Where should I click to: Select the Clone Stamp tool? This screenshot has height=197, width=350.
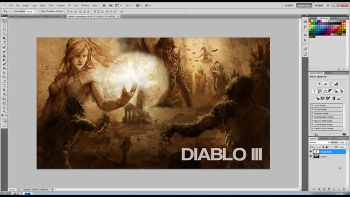[x=4, y=56]
